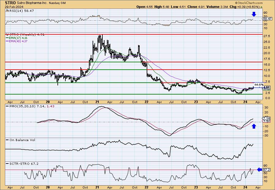This screenshot has width=275, height=190.
Task: Select the Low 4.51 value
Action: pyautogui.click(x=178, y=7)
